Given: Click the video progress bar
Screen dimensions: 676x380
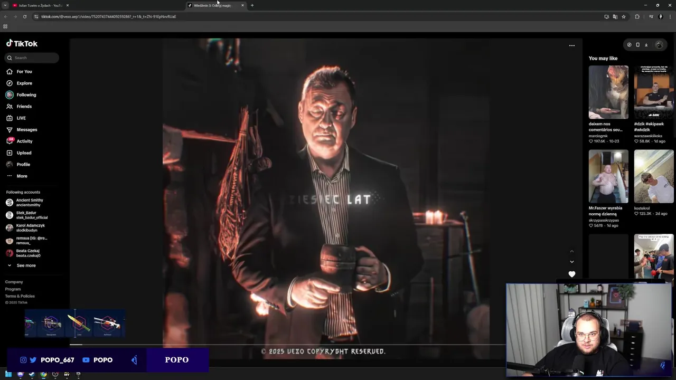Looking at the screenshot, I should click(288, 345).
